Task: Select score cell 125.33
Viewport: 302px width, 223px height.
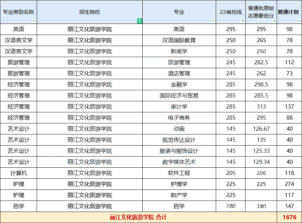Action: point(261,151)
